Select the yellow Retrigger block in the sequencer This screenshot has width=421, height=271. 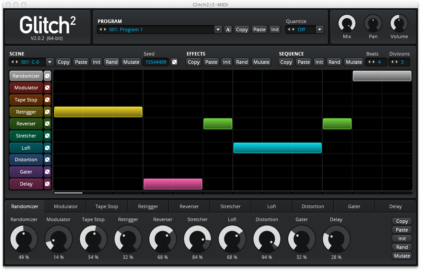tap(98, 112)
